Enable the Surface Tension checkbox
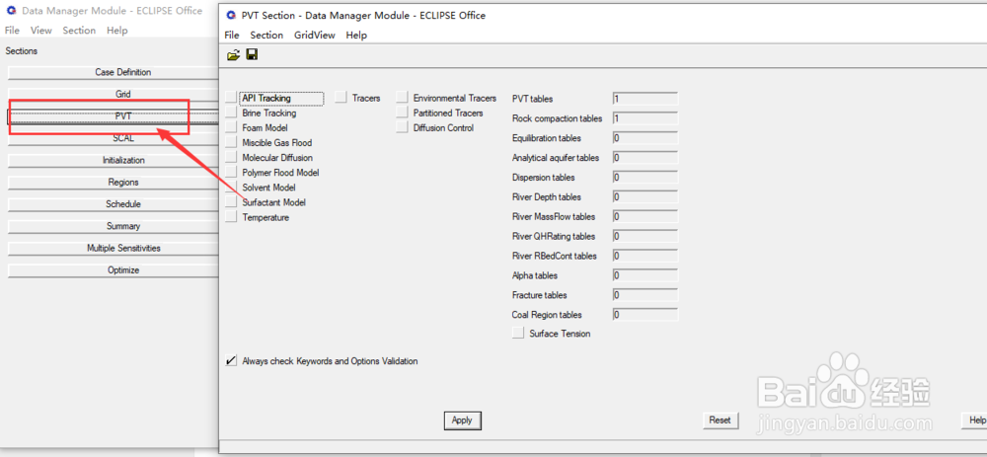 point(518,333)
